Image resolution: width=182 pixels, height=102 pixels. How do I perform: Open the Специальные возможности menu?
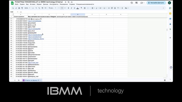pos(85,4)
